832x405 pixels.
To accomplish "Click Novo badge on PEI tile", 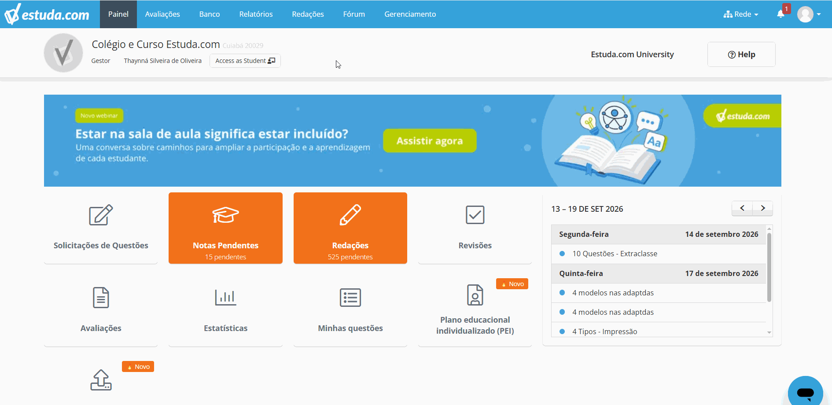I will 512,284.
